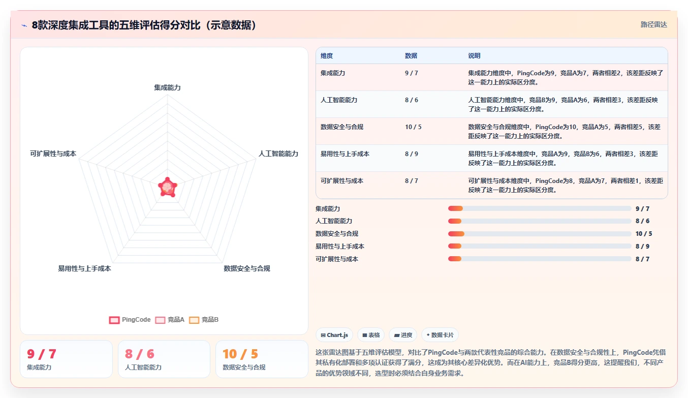
Task: Click the 人工智能能力 label in the progress list
Action: point(334,221)
